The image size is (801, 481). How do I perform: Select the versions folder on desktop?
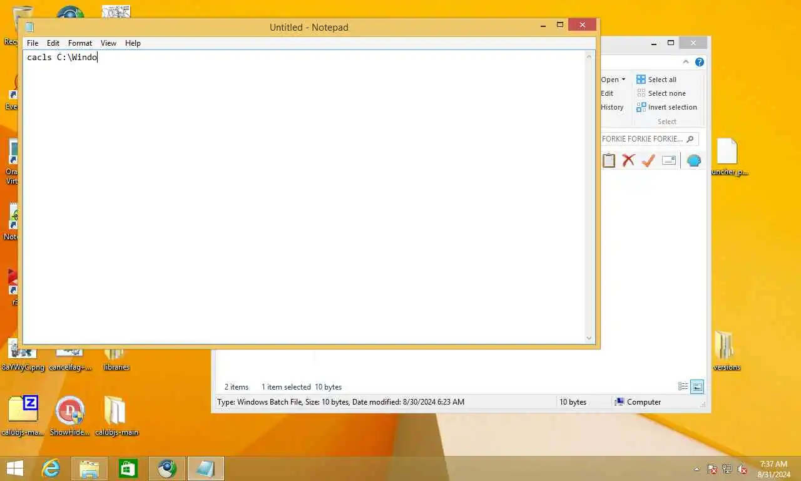point(726,351)
